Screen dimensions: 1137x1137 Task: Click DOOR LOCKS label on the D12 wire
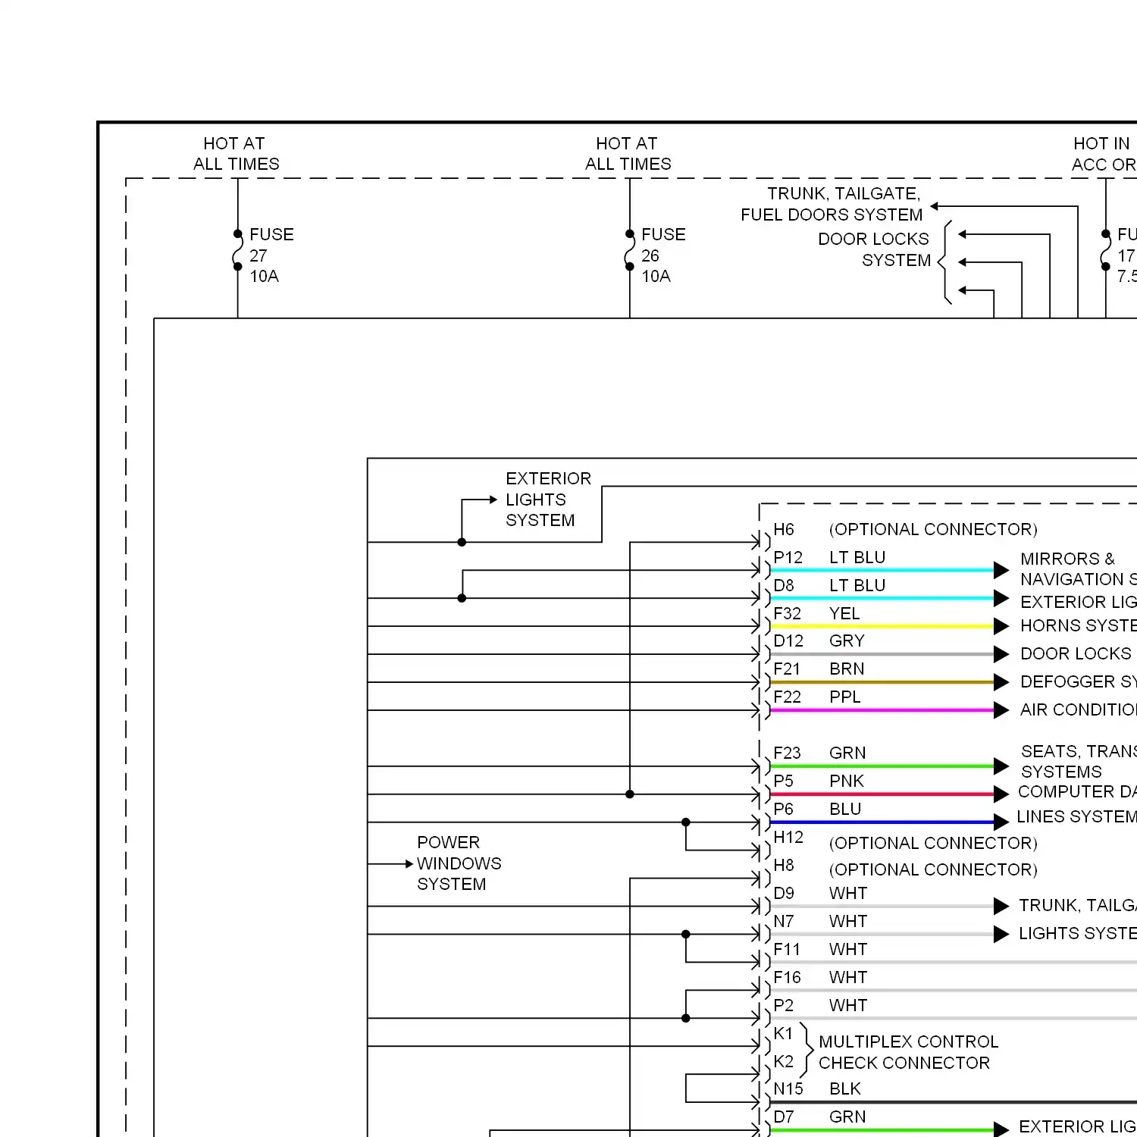tap(1076, 653)
